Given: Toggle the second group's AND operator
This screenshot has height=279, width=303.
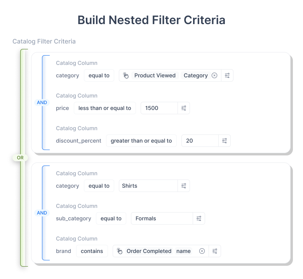Looking at the screenshot, I should (42, 213).
